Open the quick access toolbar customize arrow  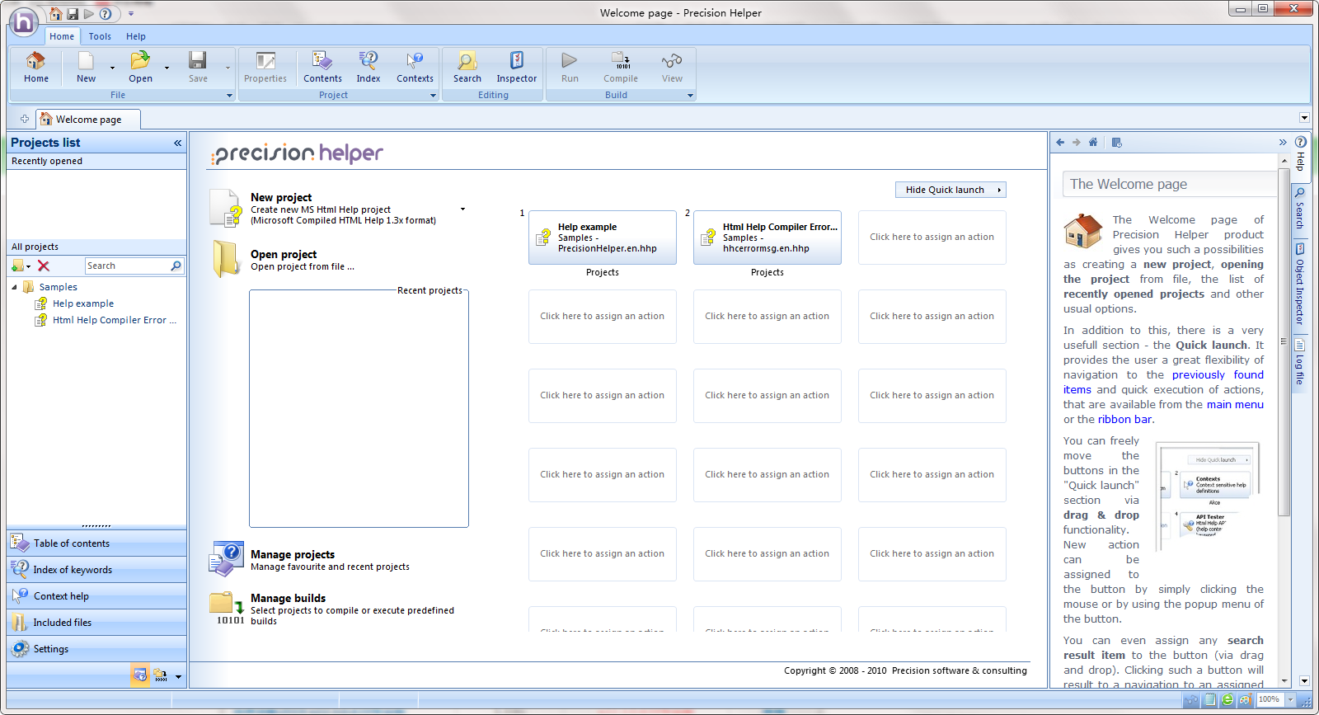coord(130,14)
